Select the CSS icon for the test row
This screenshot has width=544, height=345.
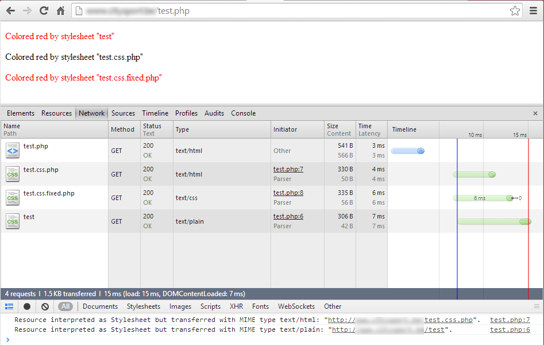coord(13,221)
